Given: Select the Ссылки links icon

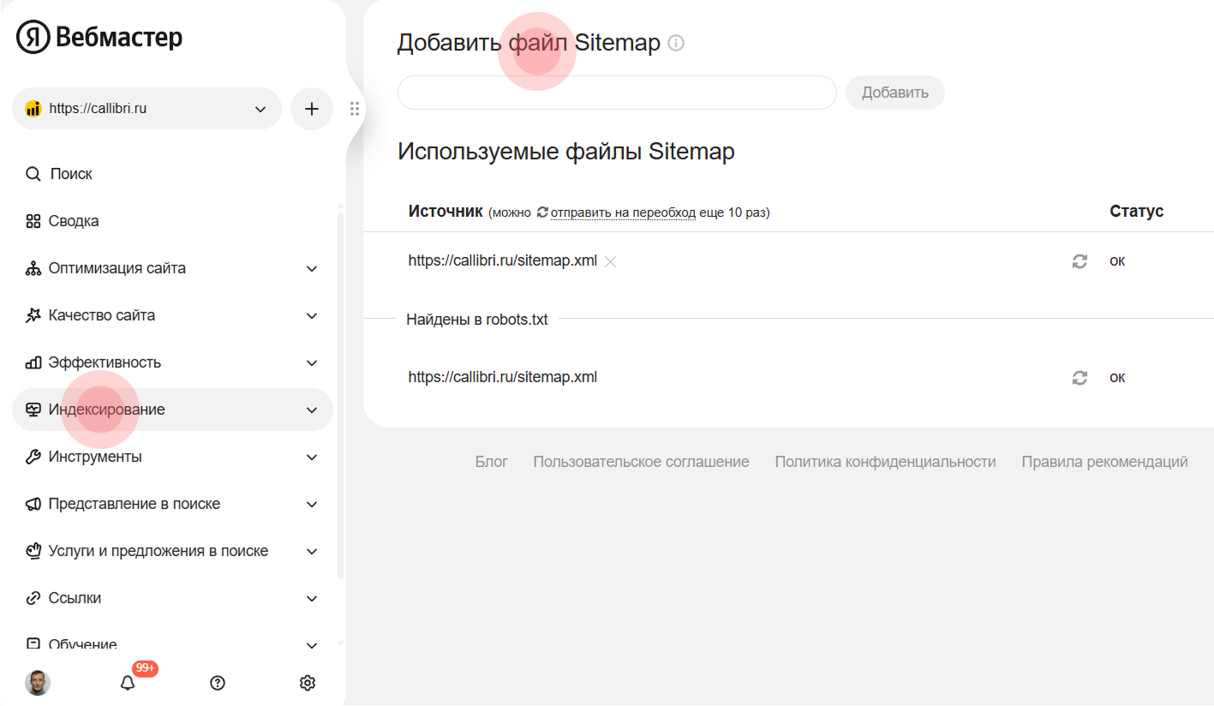Looking at the screenshot, I should click(33, 597).
